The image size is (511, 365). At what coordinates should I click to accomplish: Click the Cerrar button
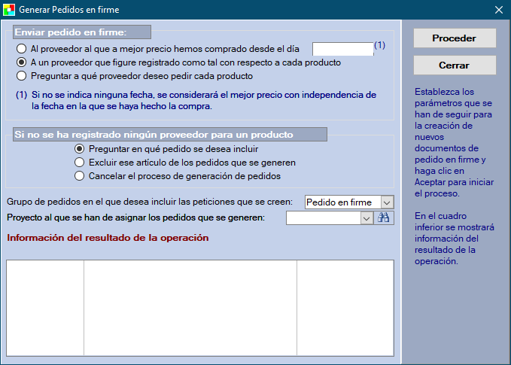pyautogui.click(x=454, y=65)
